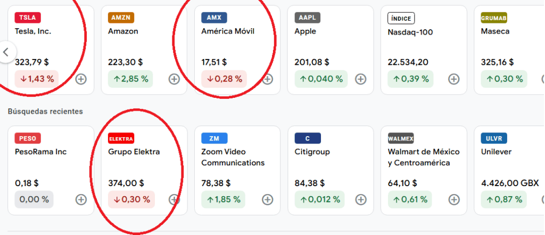Add Nasdaq-100 index using plus icon

pyautogui.click(x=453, y=79)
